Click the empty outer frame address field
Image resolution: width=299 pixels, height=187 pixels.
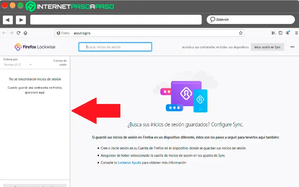coord(116,20)
